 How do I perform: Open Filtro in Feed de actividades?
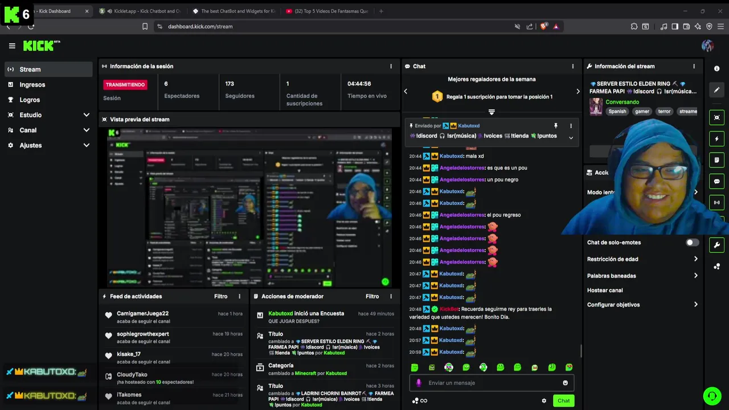[221, 296]
